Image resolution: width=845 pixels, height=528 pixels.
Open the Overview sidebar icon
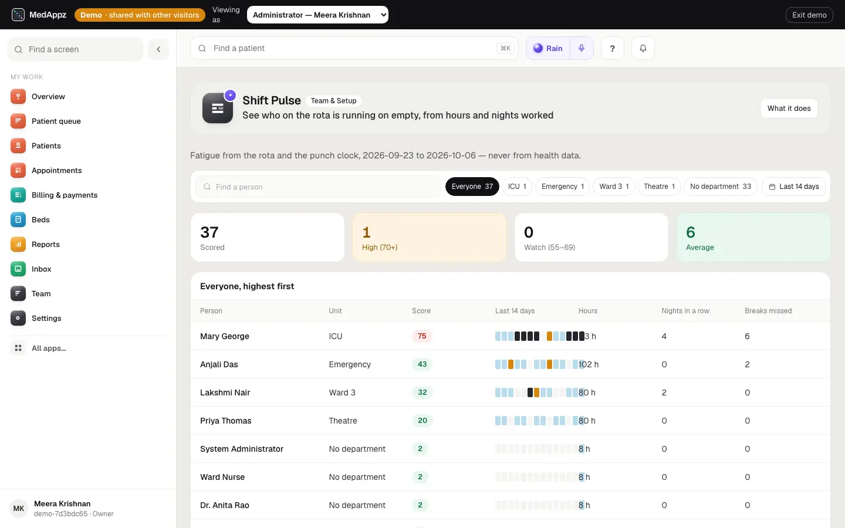(x=18, y=97)
